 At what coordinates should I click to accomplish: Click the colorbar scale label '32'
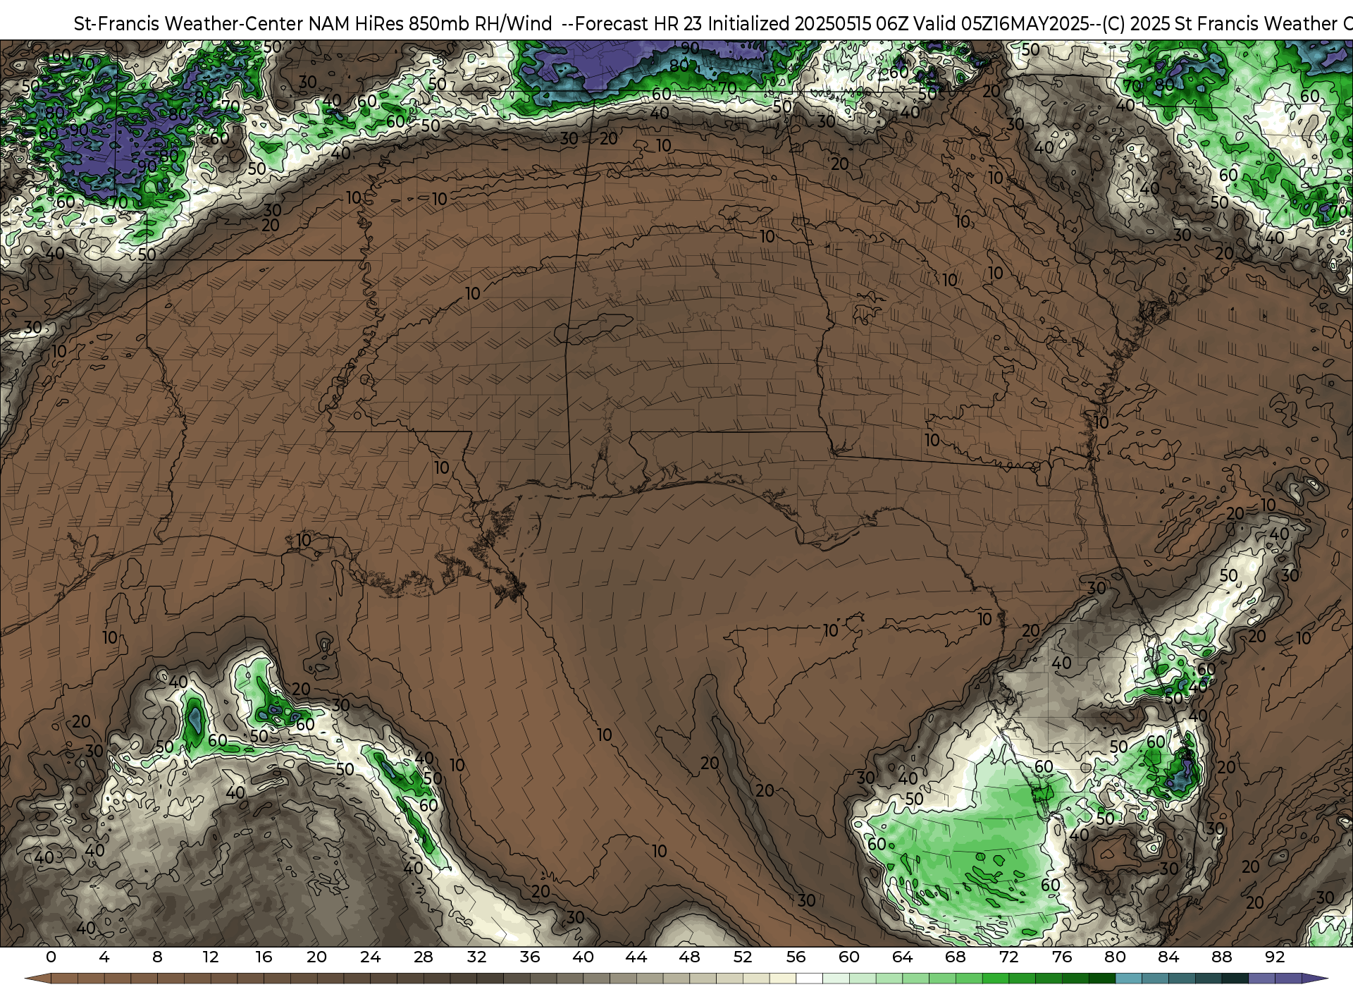(476, 957)
